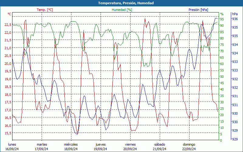Click 17,0 on the temperature axis

(8, 110)
